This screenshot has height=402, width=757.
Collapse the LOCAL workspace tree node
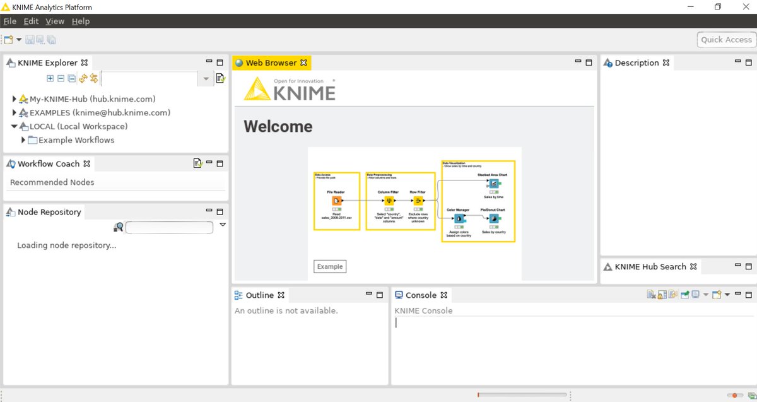click(x=15, y=126)
